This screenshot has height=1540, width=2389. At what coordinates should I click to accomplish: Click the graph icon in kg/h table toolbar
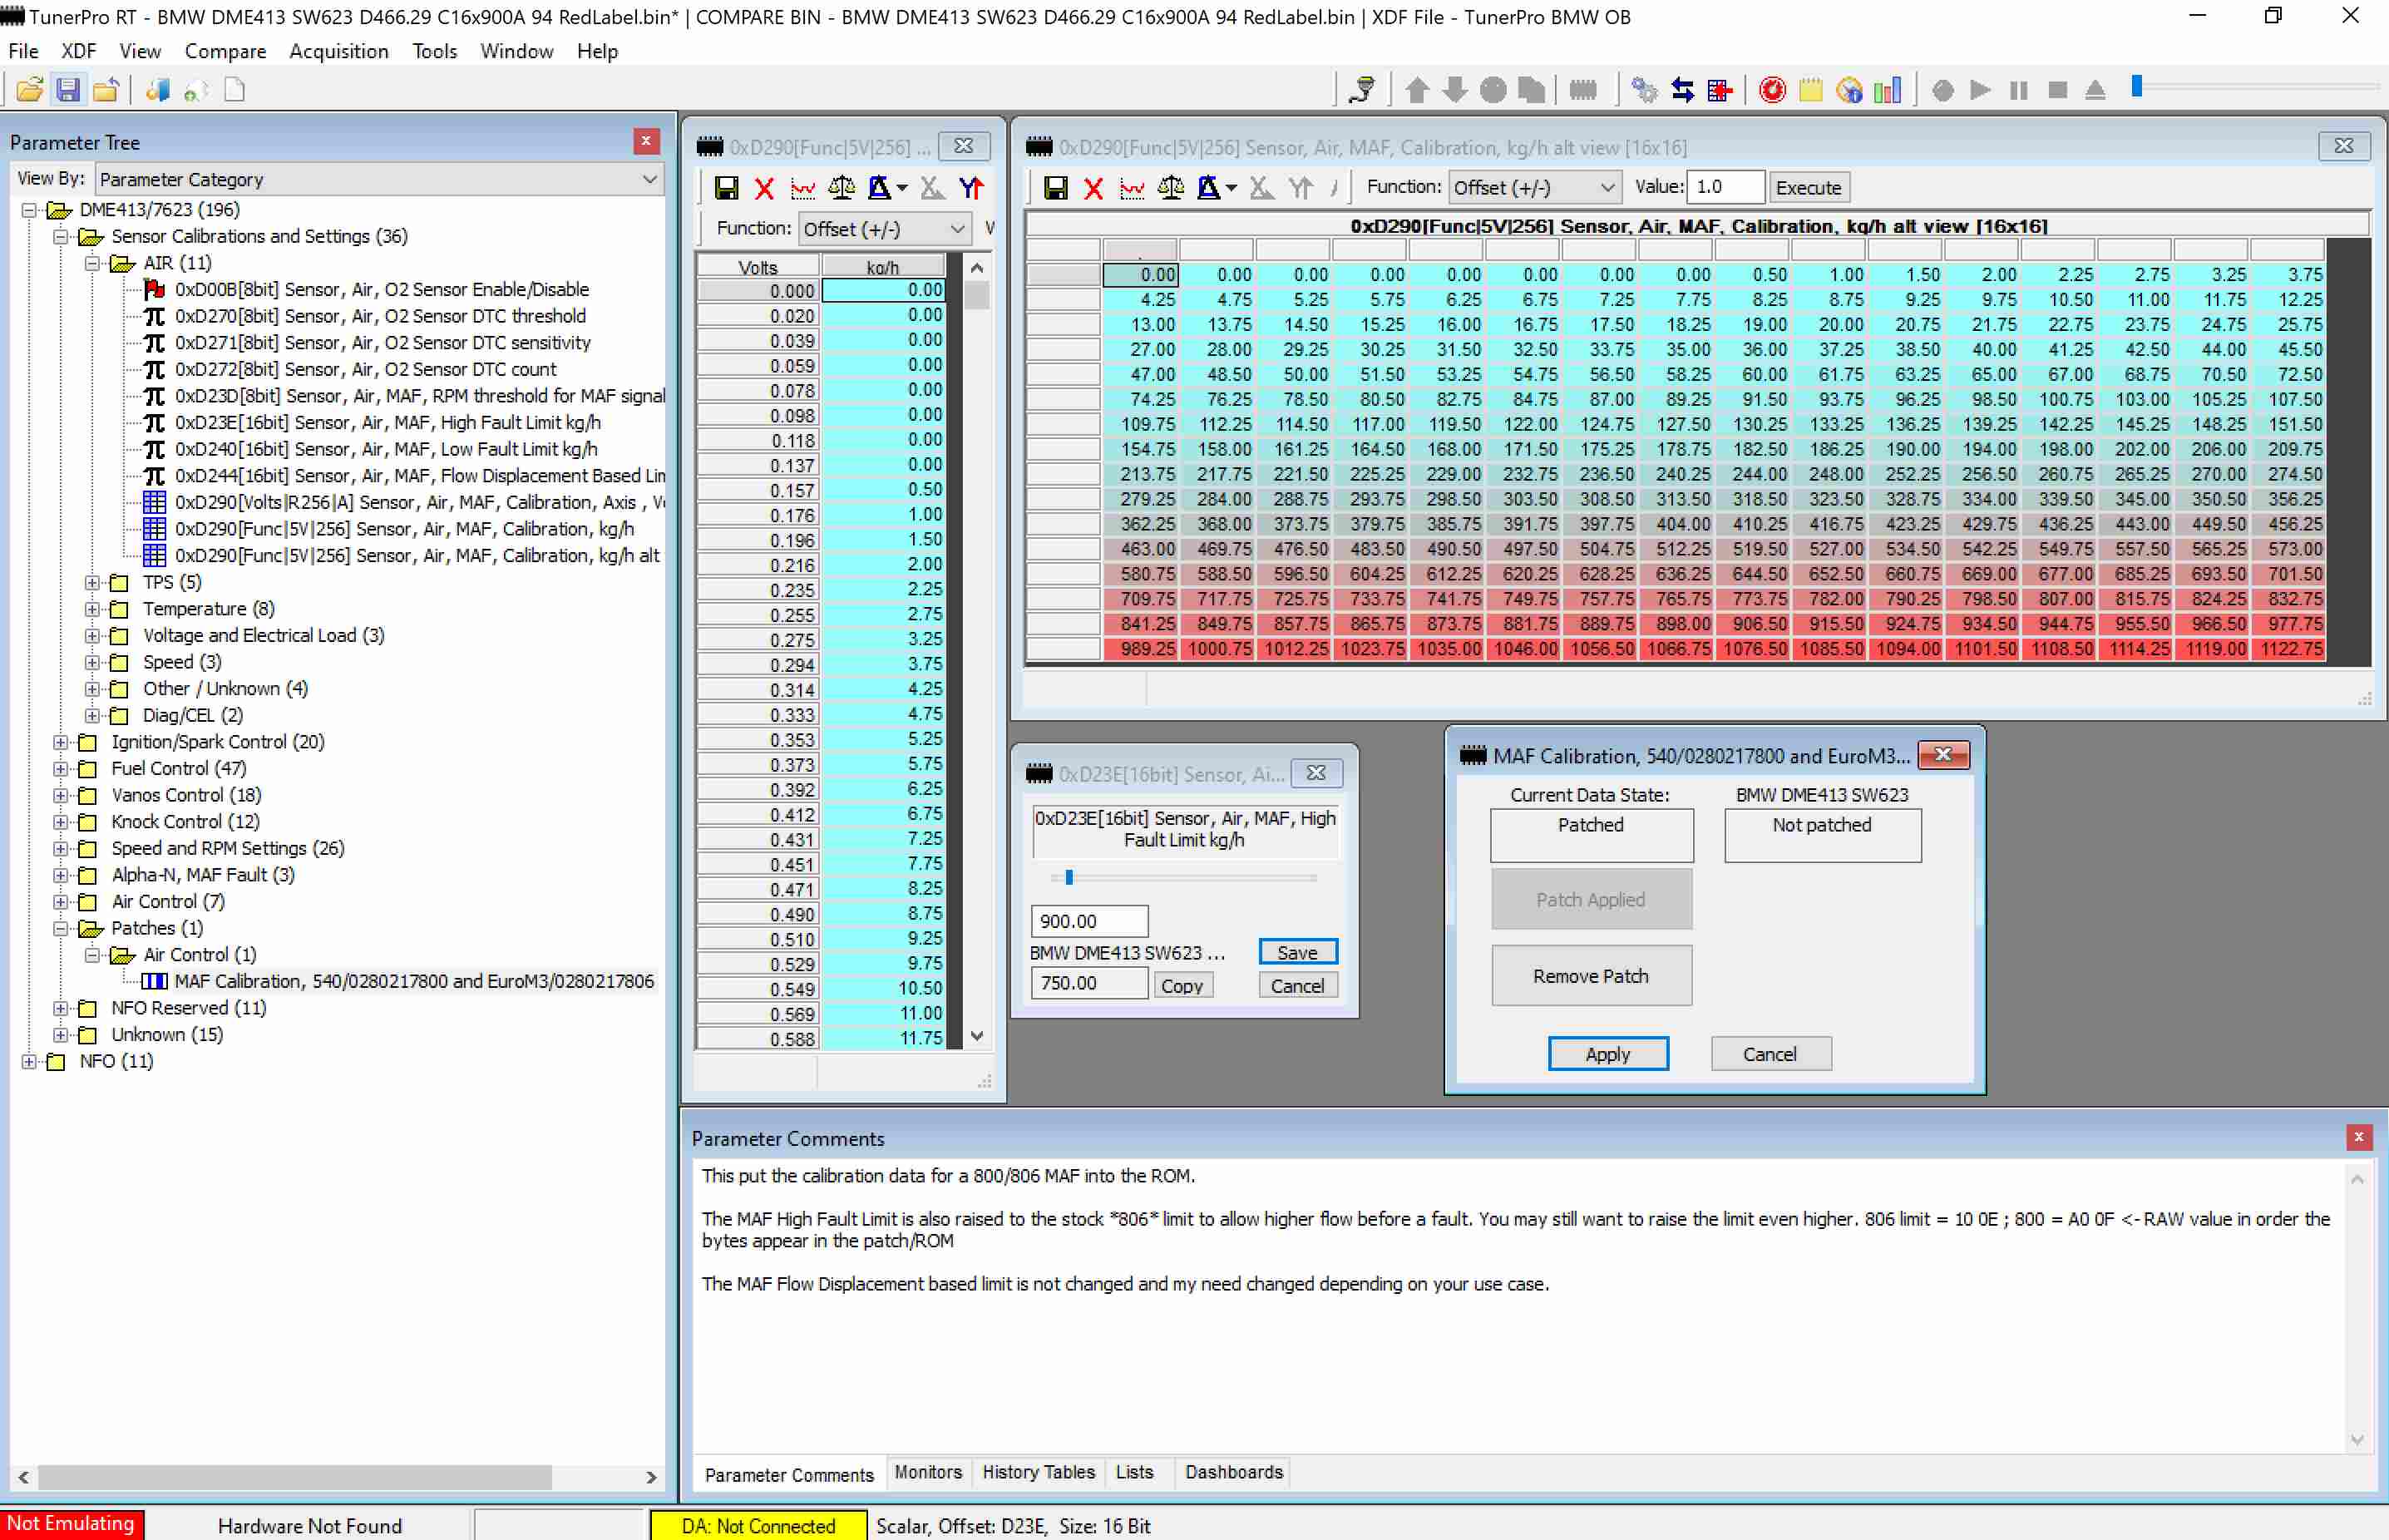[x=802, y=188]
